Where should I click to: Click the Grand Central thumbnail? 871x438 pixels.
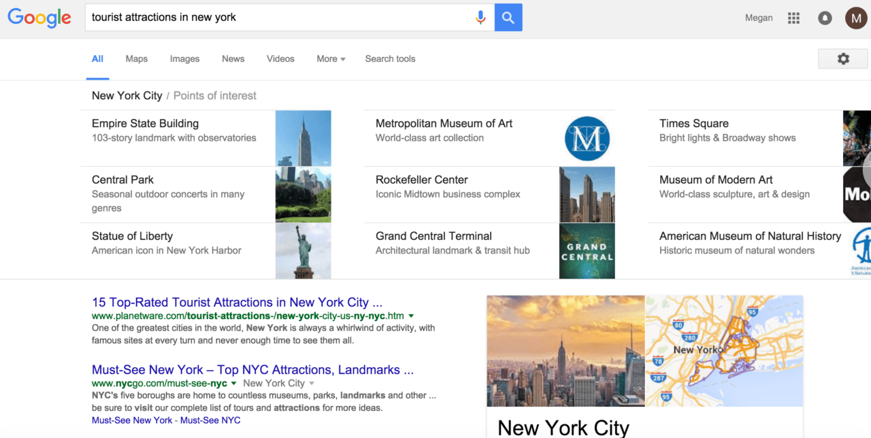587,251
